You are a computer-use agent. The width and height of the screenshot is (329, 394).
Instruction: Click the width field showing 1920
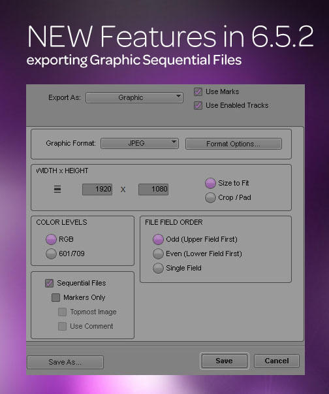97,189
